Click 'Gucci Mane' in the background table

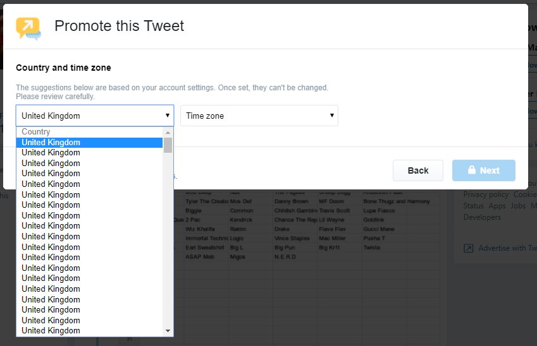[379, 229]
